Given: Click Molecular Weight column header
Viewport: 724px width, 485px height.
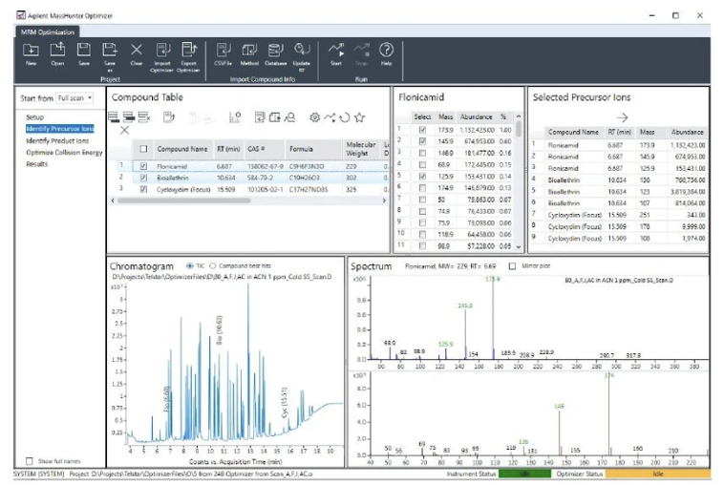Looking at the screenshot, I should click(361, 149).
